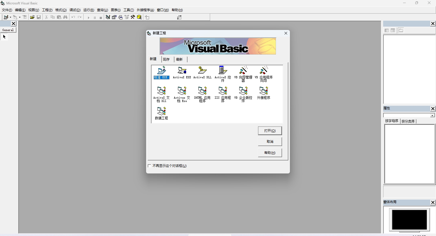
Task: Choose the DHTML 应用程序 project icon
Action: coord(202,94)
